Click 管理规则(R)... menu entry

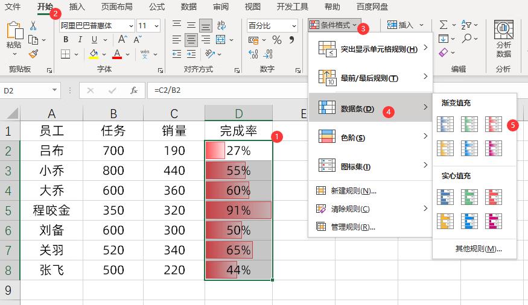[353, 227]
